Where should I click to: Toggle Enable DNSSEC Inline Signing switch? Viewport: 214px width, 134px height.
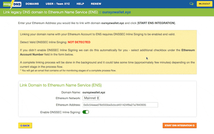(x=86, y=112)
